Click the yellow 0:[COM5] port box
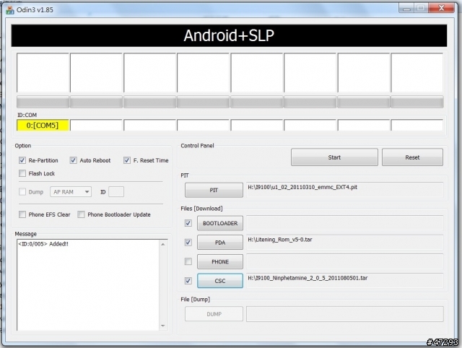462x348 pixels. [43, 125]
